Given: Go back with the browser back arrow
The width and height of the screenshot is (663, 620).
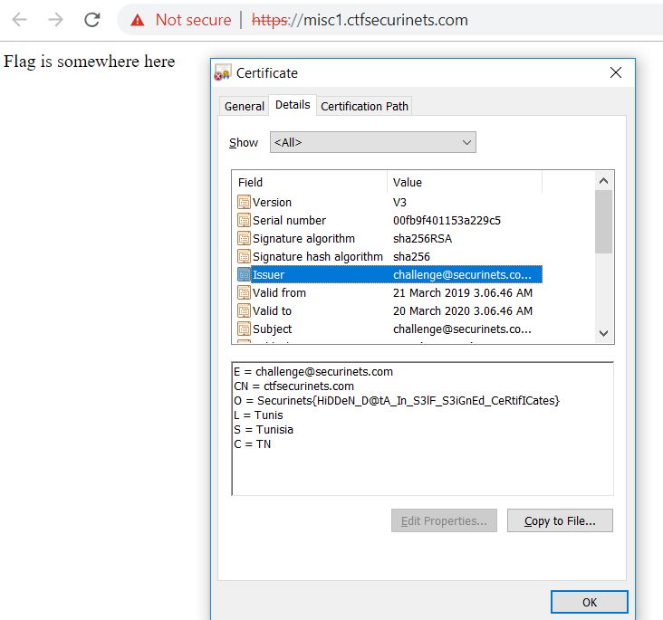Looking at the screenshot, I should point(19,19).
